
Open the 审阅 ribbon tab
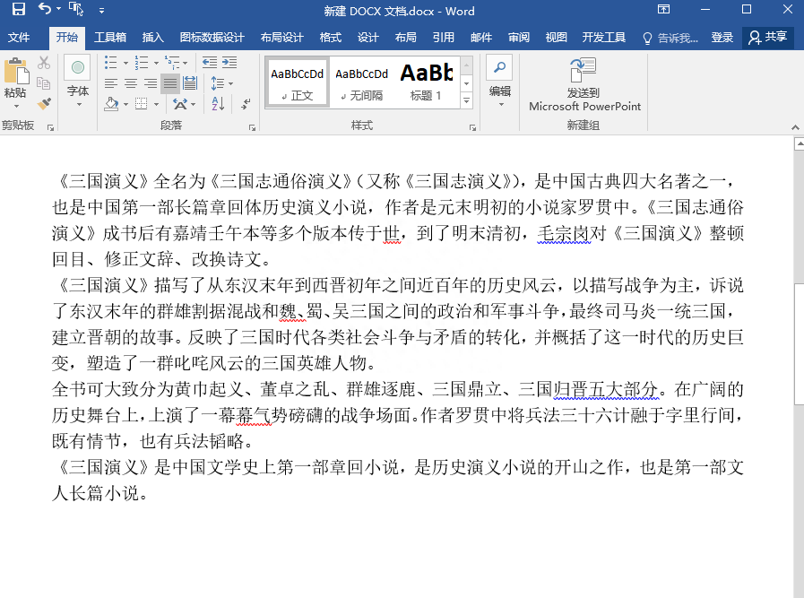point(519,38)
